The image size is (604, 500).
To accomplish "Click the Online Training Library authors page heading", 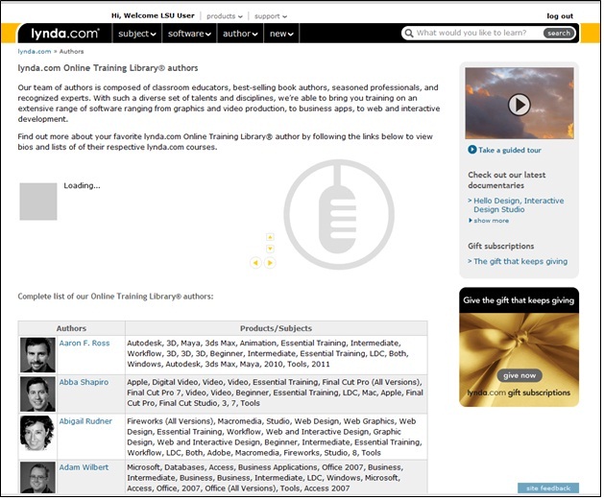I will point(108,68).
